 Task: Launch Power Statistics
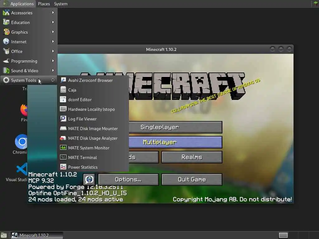(x=93, y=167)
